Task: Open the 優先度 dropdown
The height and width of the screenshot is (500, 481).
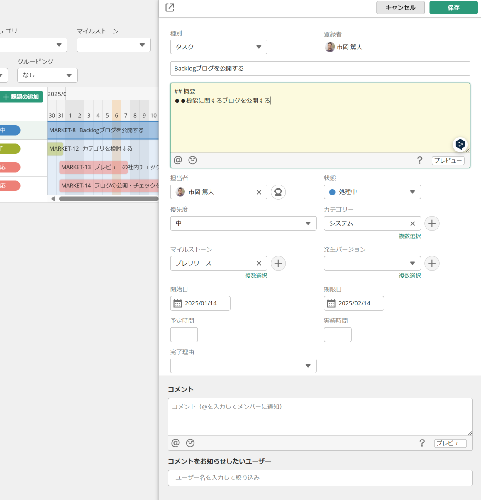Action: [243, 223]
